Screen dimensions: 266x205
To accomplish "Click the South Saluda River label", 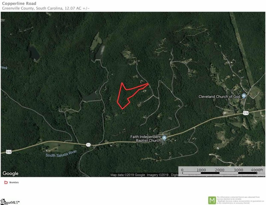I will coord(61,154).
